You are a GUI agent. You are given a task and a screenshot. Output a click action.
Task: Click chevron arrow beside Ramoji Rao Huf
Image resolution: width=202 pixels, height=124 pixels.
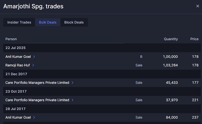coord(33,65)
